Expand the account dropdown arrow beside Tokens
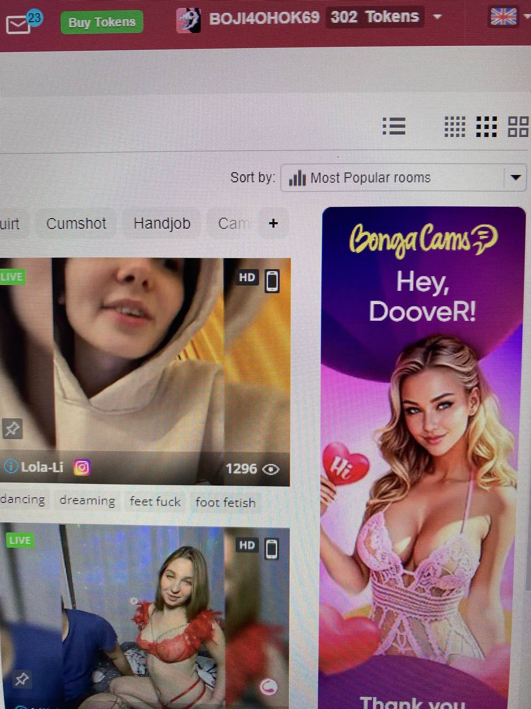 coord(438,17)
